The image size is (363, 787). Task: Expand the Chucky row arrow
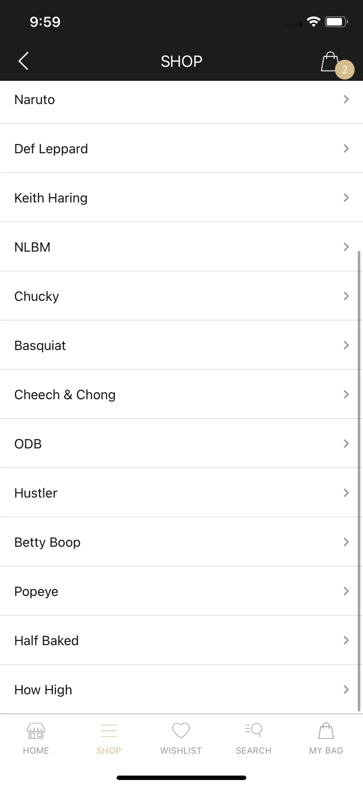pyautogui.click(x=346, y=296)
